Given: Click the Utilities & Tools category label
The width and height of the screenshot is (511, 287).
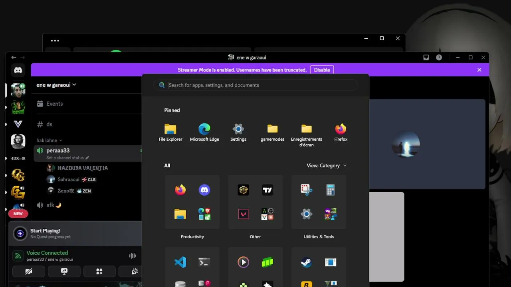Looking at the screenshot, I should click(x=319, y=237).
